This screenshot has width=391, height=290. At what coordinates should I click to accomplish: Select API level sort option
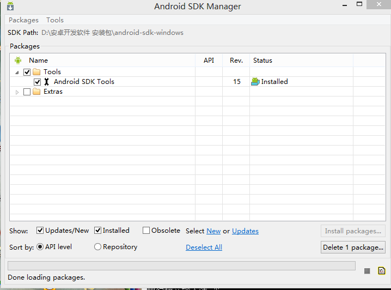40,247
